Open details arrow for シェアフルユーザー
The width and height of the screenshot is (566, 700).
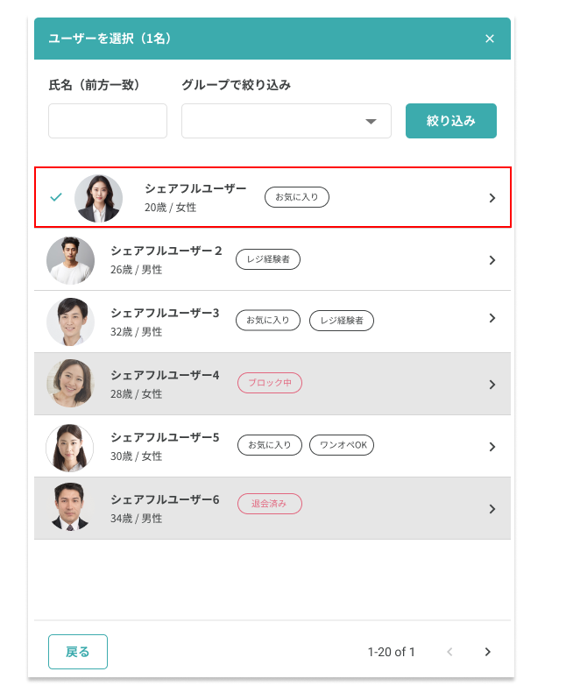tap(492, 198)
